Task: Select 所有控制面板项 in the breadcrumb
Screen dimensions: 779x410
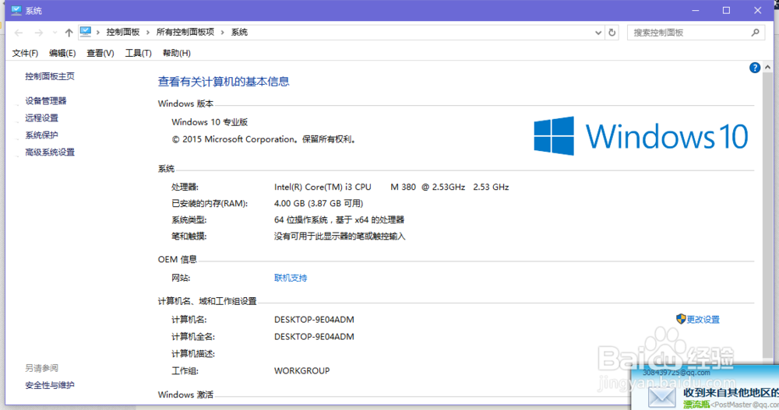Action: 185,32
